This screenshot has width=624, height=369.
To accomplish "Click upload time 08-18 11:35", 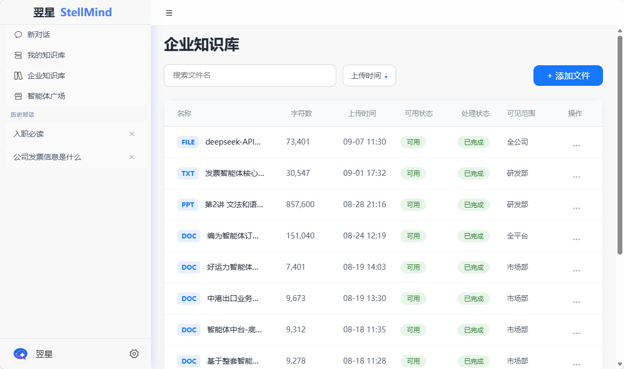I will click(x=364, y=330).
